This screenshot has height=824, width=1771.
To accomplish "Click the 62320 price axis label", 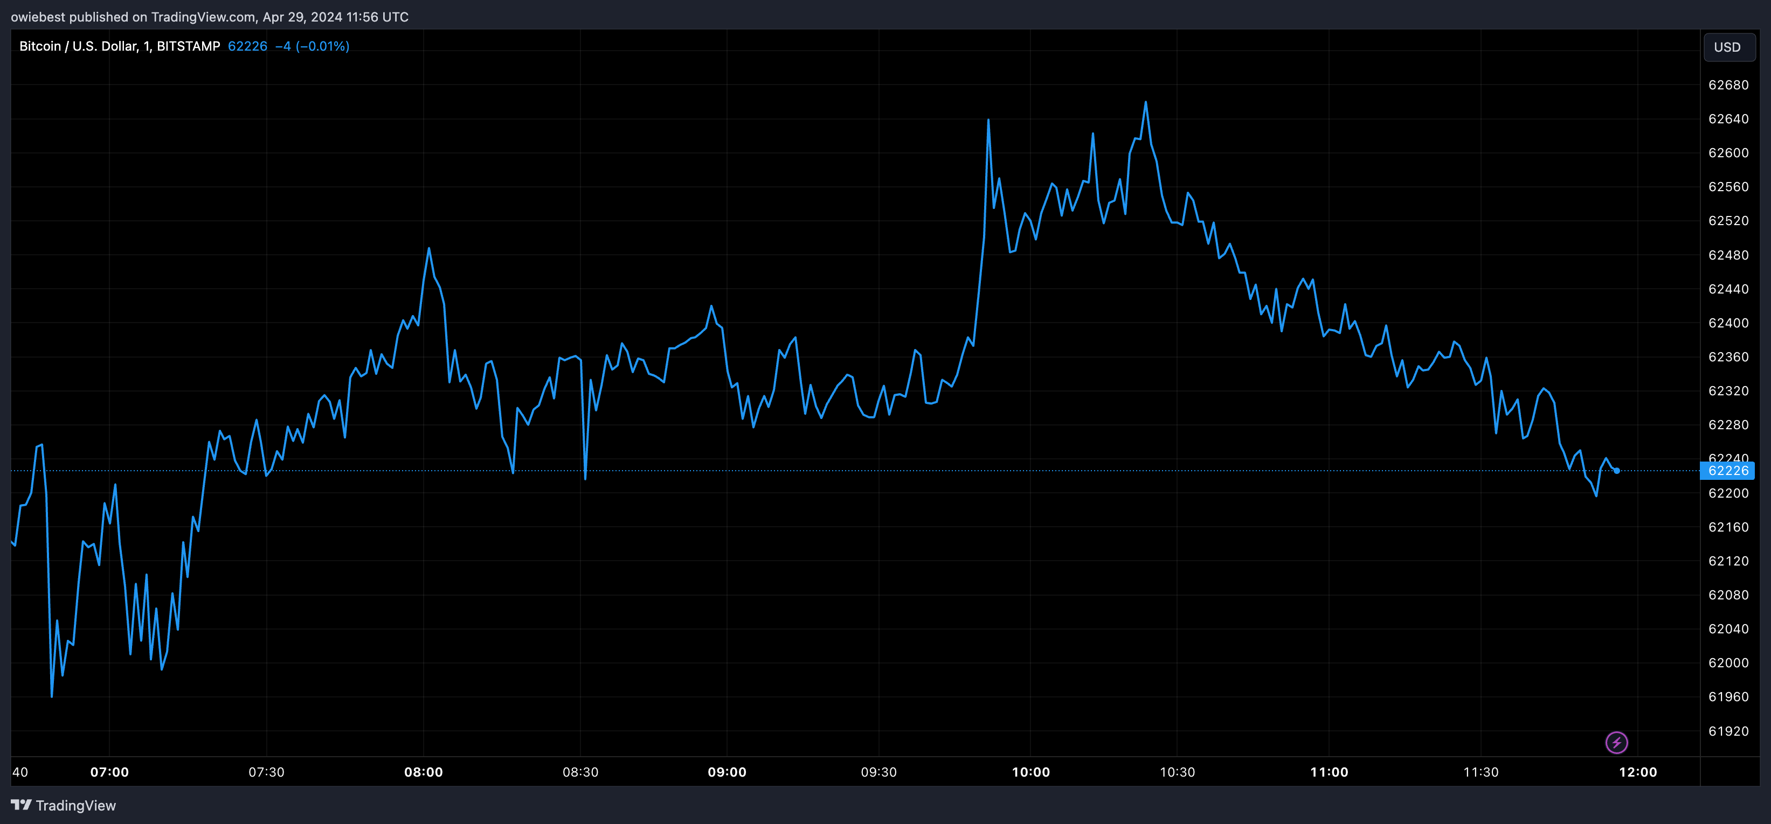I will point(1728,391).
